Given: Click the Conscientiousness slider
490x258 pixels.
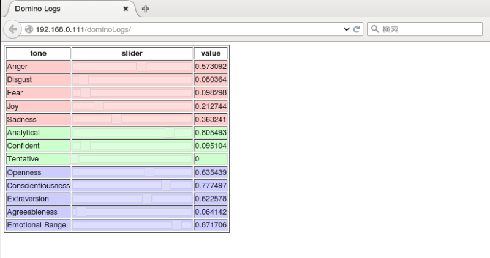Looking at the screenshot, I should [132, 186].
